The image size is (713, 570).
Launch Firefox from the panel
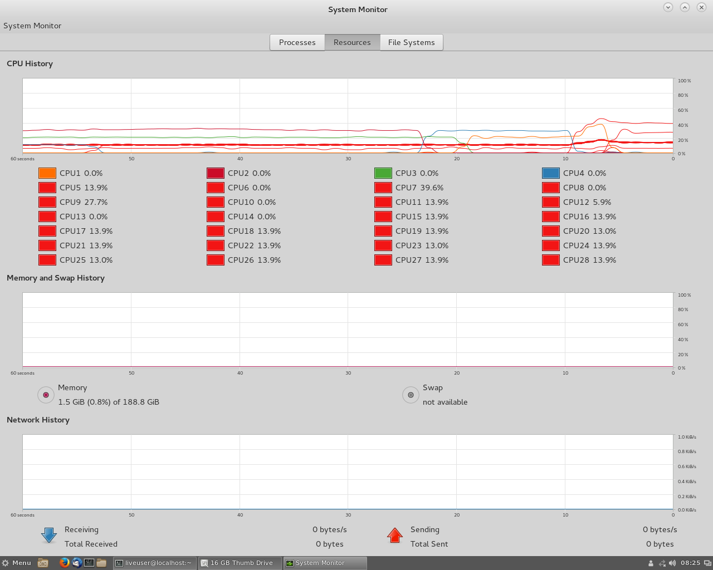tap(65, 563)
